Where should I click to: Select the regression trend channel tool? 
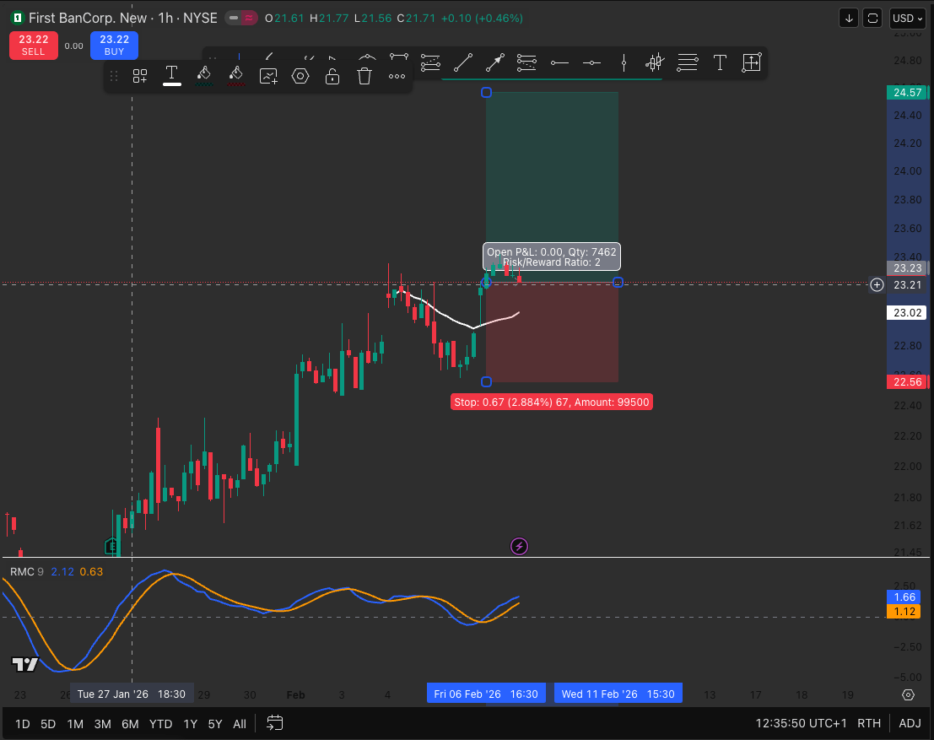430,62
